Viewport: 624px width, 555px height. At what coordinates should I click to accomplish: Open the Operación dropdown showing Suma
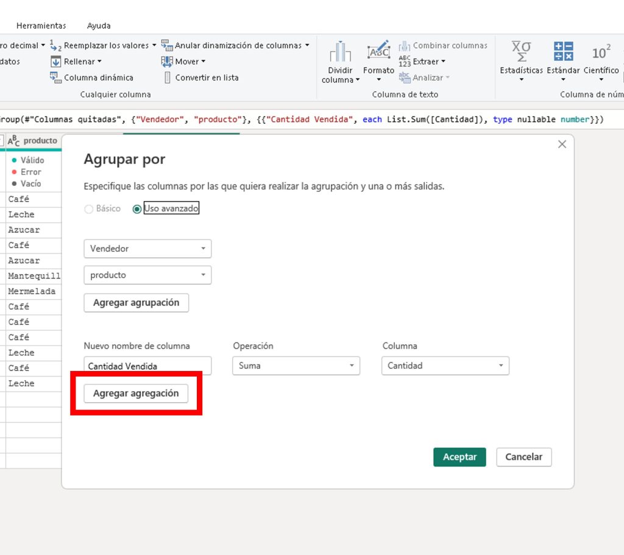(x=296, y=366)
